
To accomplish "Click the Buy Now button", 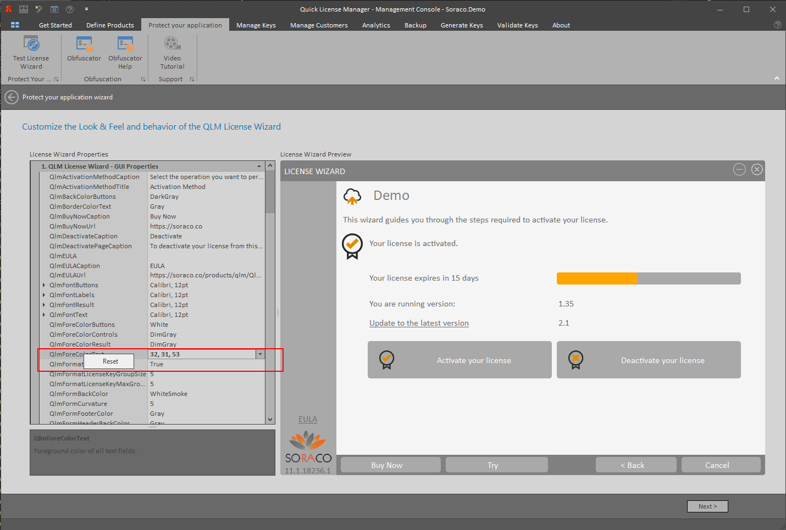I will [x=390, y=465].
